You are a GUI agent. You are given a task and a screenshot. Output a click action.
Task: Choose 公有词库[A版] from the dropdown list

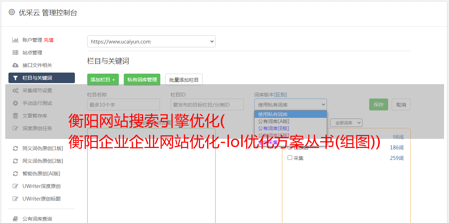pyautogui.click(x=274, y=121)
